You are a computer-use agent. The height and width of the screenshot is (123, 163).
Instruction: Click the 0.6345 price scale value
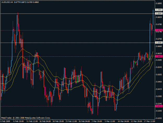point(159,104)
